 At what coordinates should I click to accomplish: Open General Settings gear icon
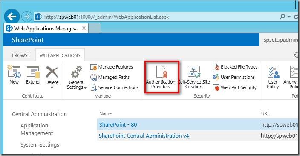[x=77, y=72]
